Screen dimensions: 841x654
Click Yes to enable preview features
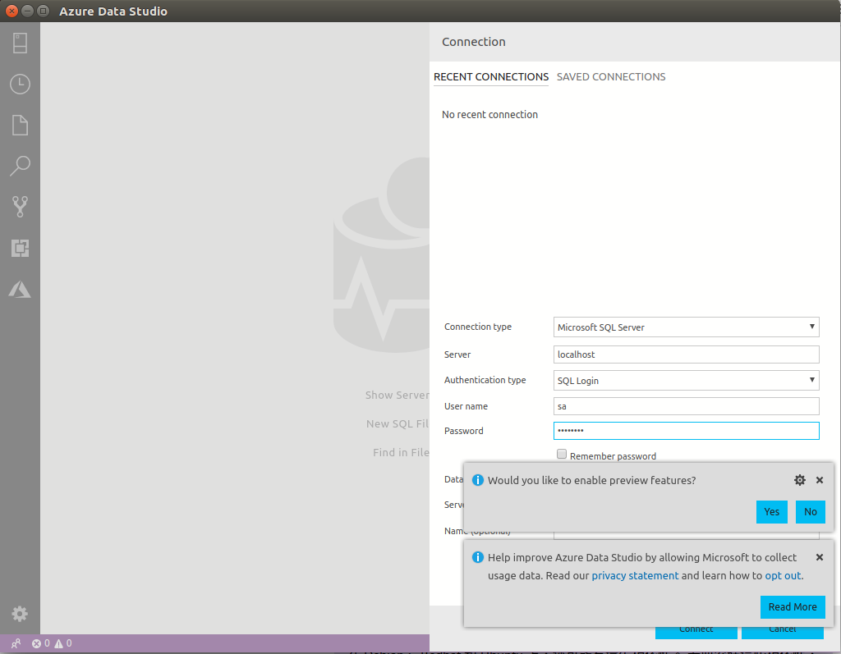(771, 511)
